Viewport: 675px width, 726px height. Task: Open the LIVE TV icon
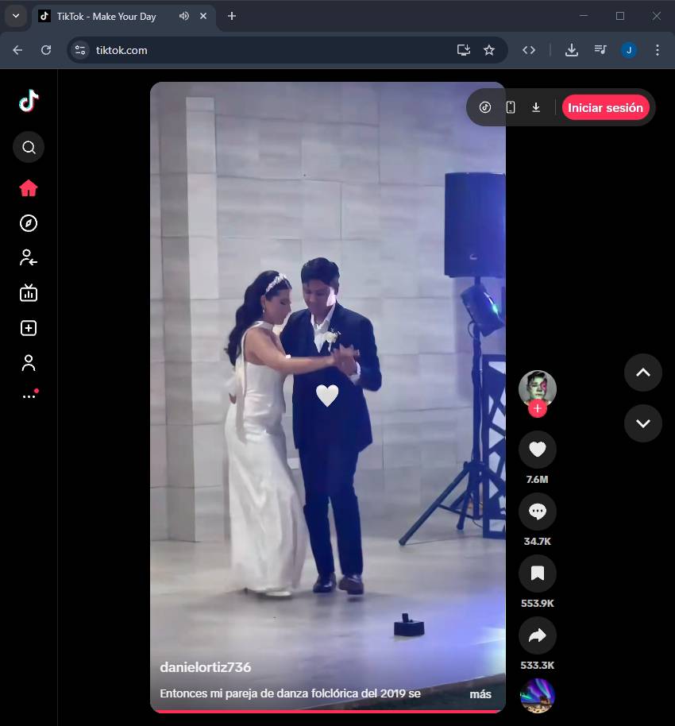tap(29, 293)
